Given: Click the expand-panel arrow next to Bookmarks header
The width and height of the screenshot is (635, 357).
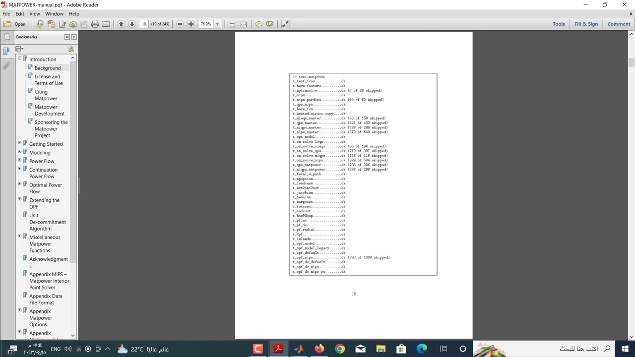Looking at the screenshot, I should coord(74,37).
